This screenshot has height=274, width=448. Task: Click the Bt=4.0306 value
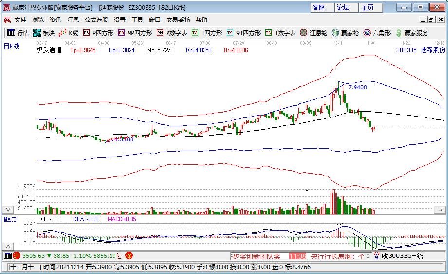pyautogui.click(x=236, y=50)
